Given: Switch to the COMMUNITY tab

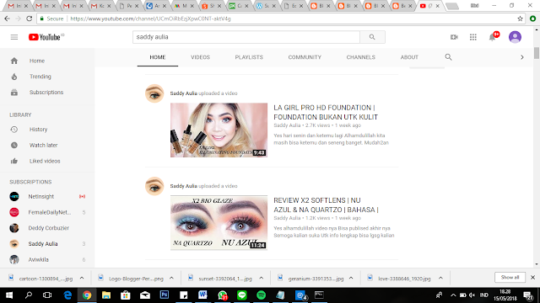Looking at the screenshot, I should [305, 57].
